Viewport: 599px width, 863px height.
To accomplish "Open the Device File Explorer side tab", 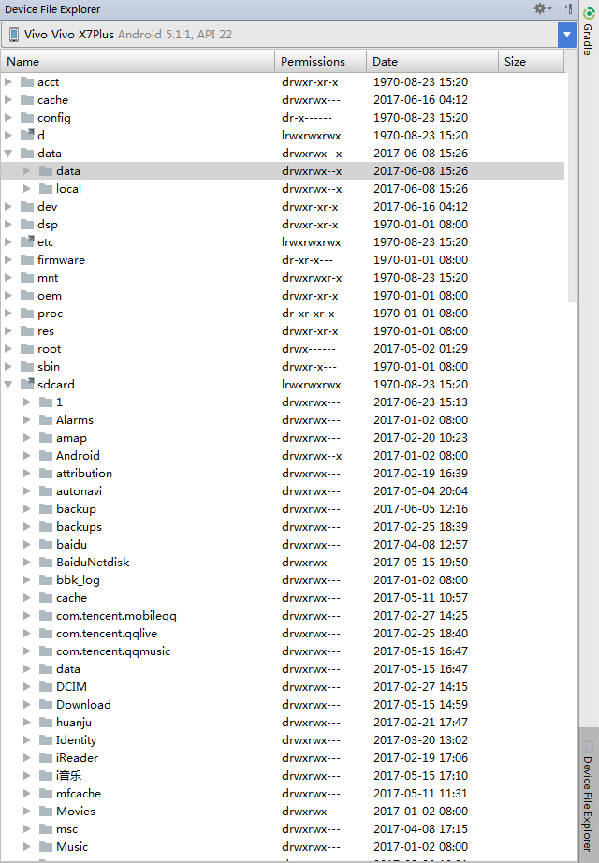I will [589, 796].
